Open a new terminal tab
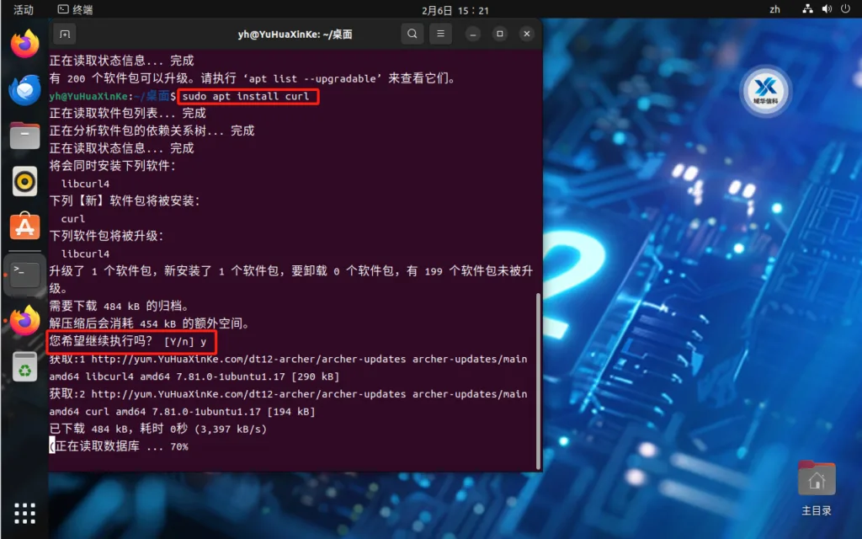Viewport: 862px width, 539px height. pos(65,34)
